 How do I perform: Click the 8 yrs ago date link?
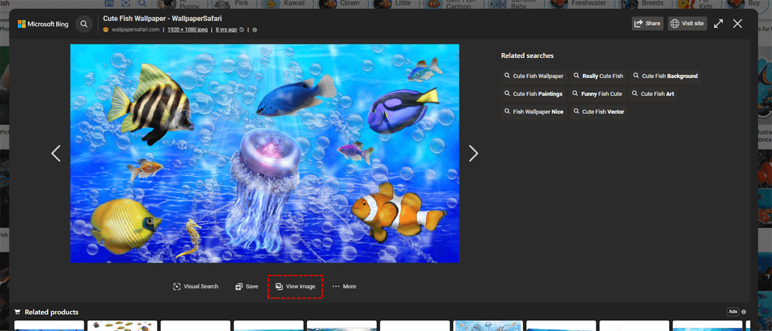point(226,30)
